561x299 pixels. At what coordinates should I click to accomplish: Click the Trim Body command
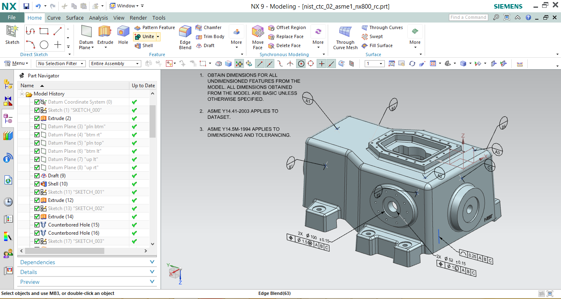pyautogui.click(x=210, y=36)
